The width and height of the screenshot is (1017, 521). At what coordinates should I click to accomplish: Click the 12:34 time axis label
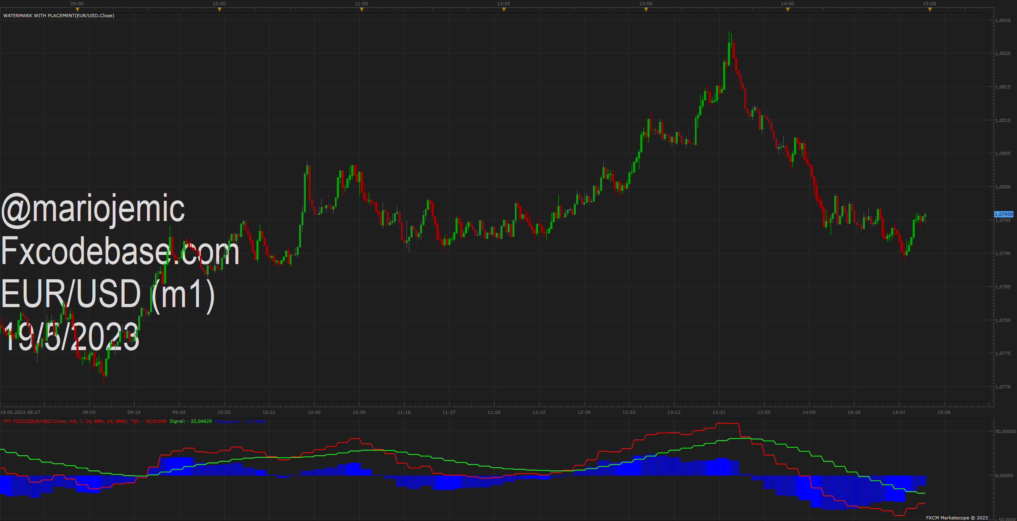pyautogui.click(x=584, y=412)
